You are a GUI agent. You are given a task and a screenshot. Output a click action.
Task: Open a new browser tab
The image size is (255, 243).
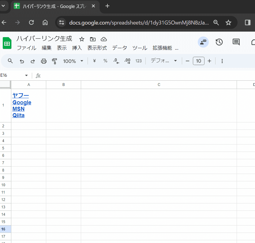pyautogui.click(x=107, y=6)
